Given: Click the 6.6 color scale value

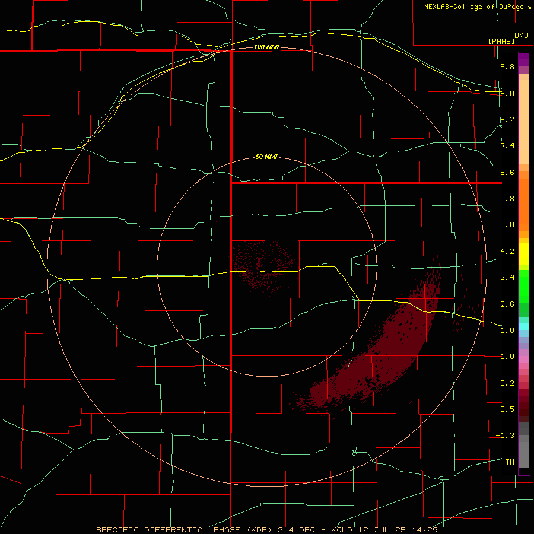Looking at the screenshot, I should tap(507, 172).
